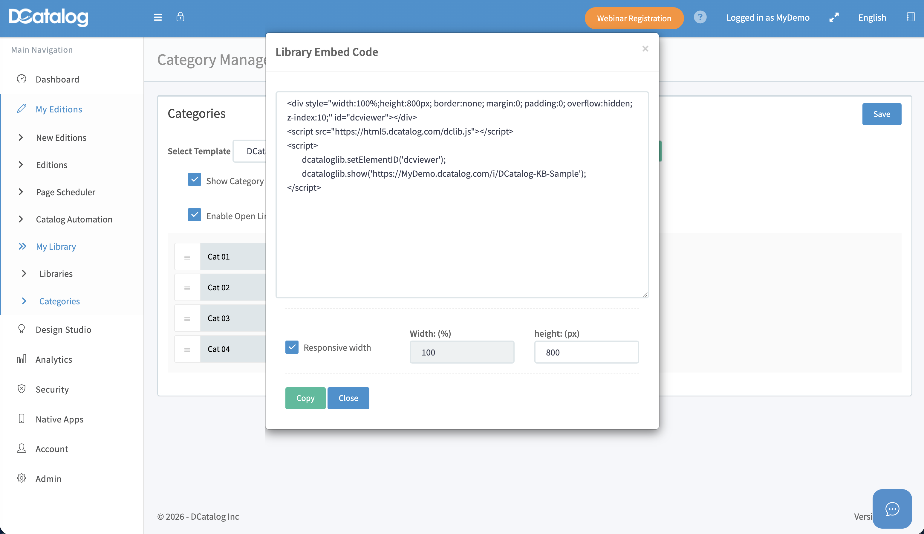Expand the New Editions menu
Screen dimensions: 924x534
tap(61, 138)
